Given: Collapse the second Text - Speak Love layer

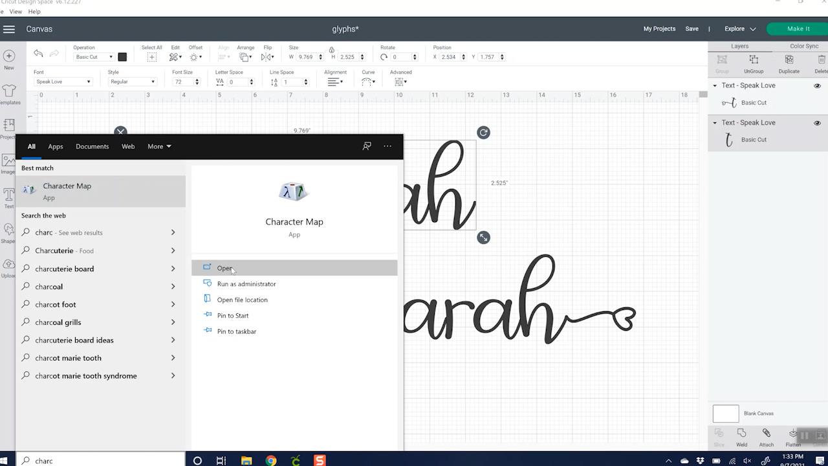Looking at the screenshot, I should (x=715, y=122).
